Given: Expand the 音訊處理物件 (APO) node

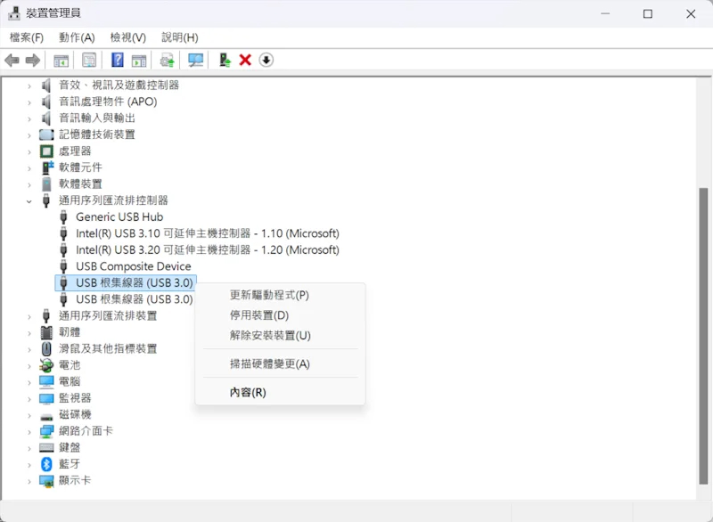Looking at the screenshot, I should (x=29, y=102).
